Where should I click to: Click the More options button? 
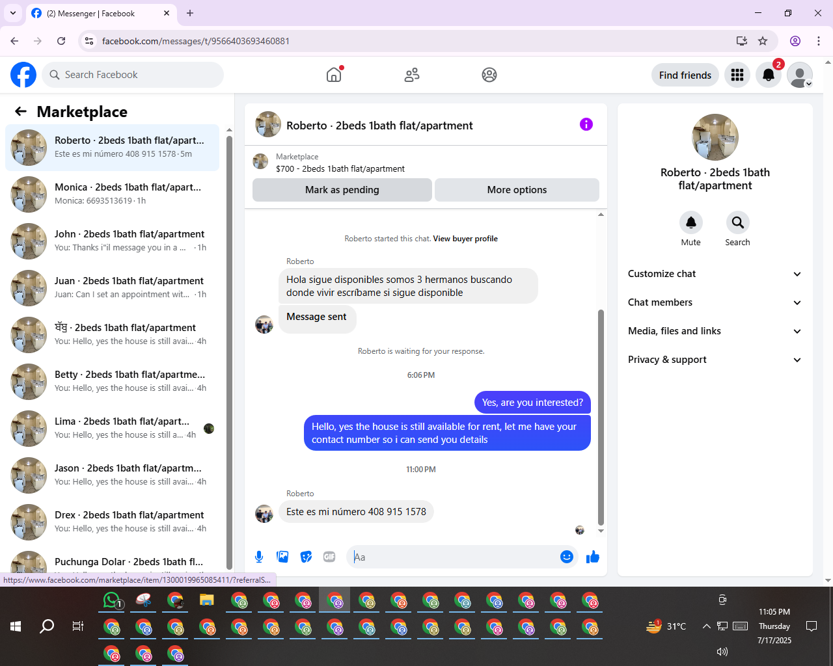517,190
